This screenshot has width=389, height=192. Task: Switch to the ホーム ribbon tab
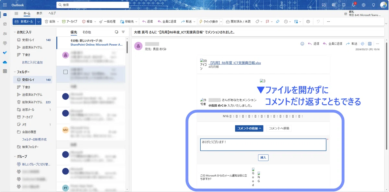[27, 13]
